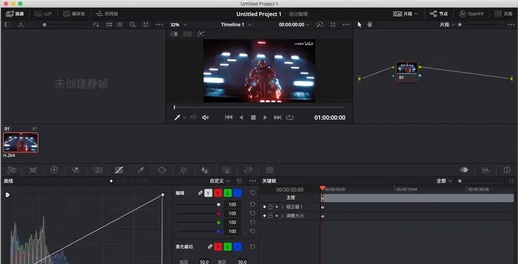This screenshot has width=518, height=264.
Task: Open the Power Window palette icon
Action: [x=162, y=170]
